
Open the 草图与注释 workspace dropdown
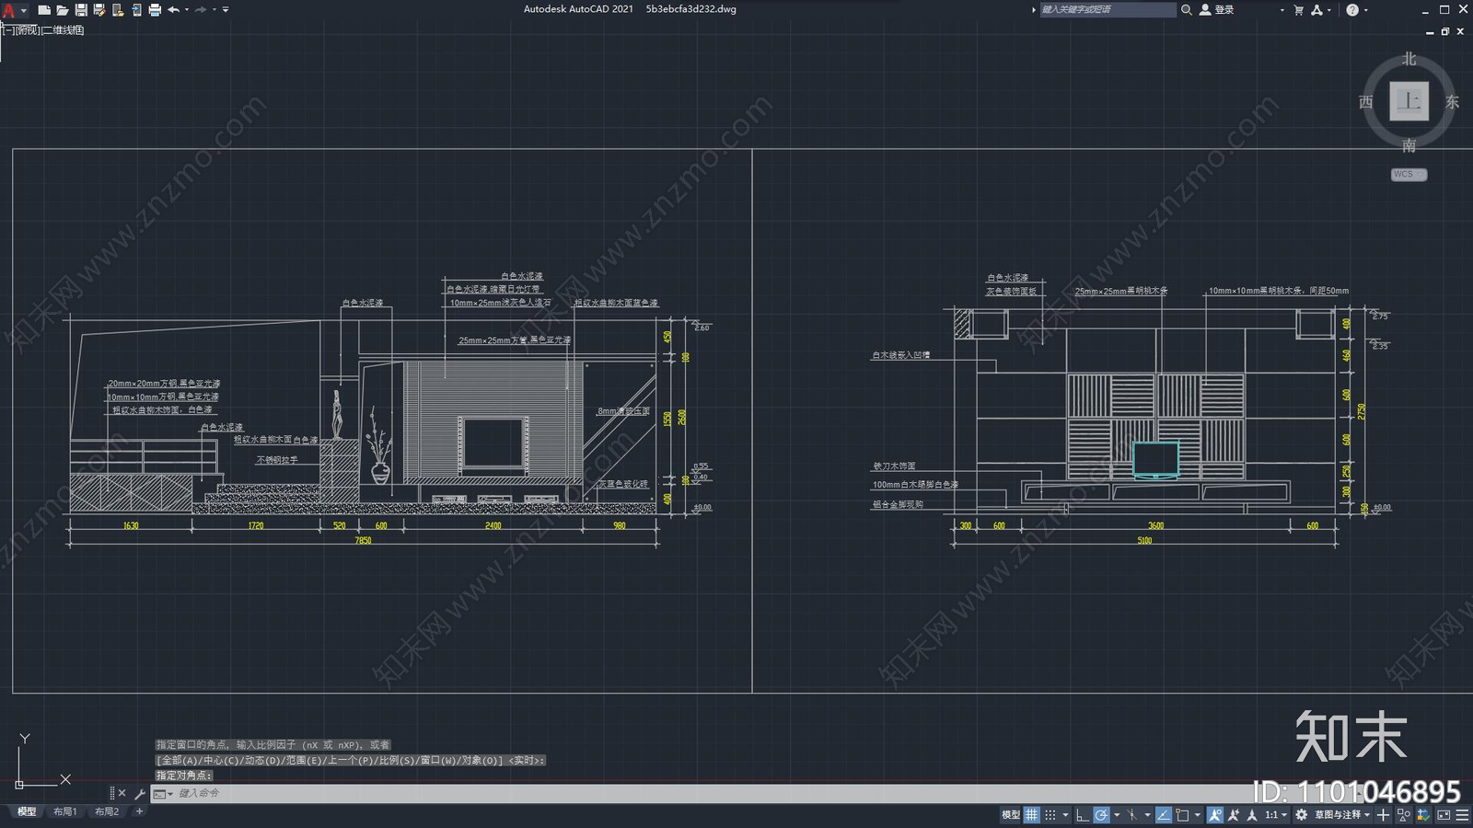point(1367,816)
